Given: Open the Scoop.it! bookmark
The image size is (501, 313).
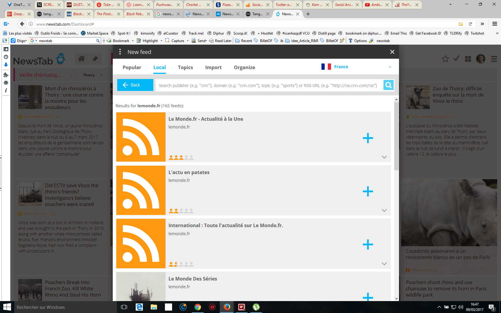Looking at the screenshot, I should pyautogui.click(x=237, y=33).
